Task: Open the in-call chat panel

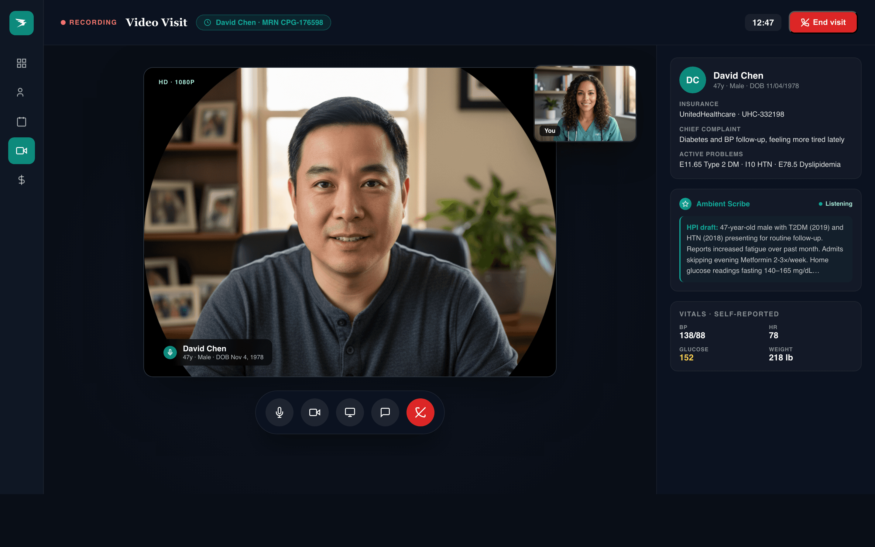Action: coord(385,412)
